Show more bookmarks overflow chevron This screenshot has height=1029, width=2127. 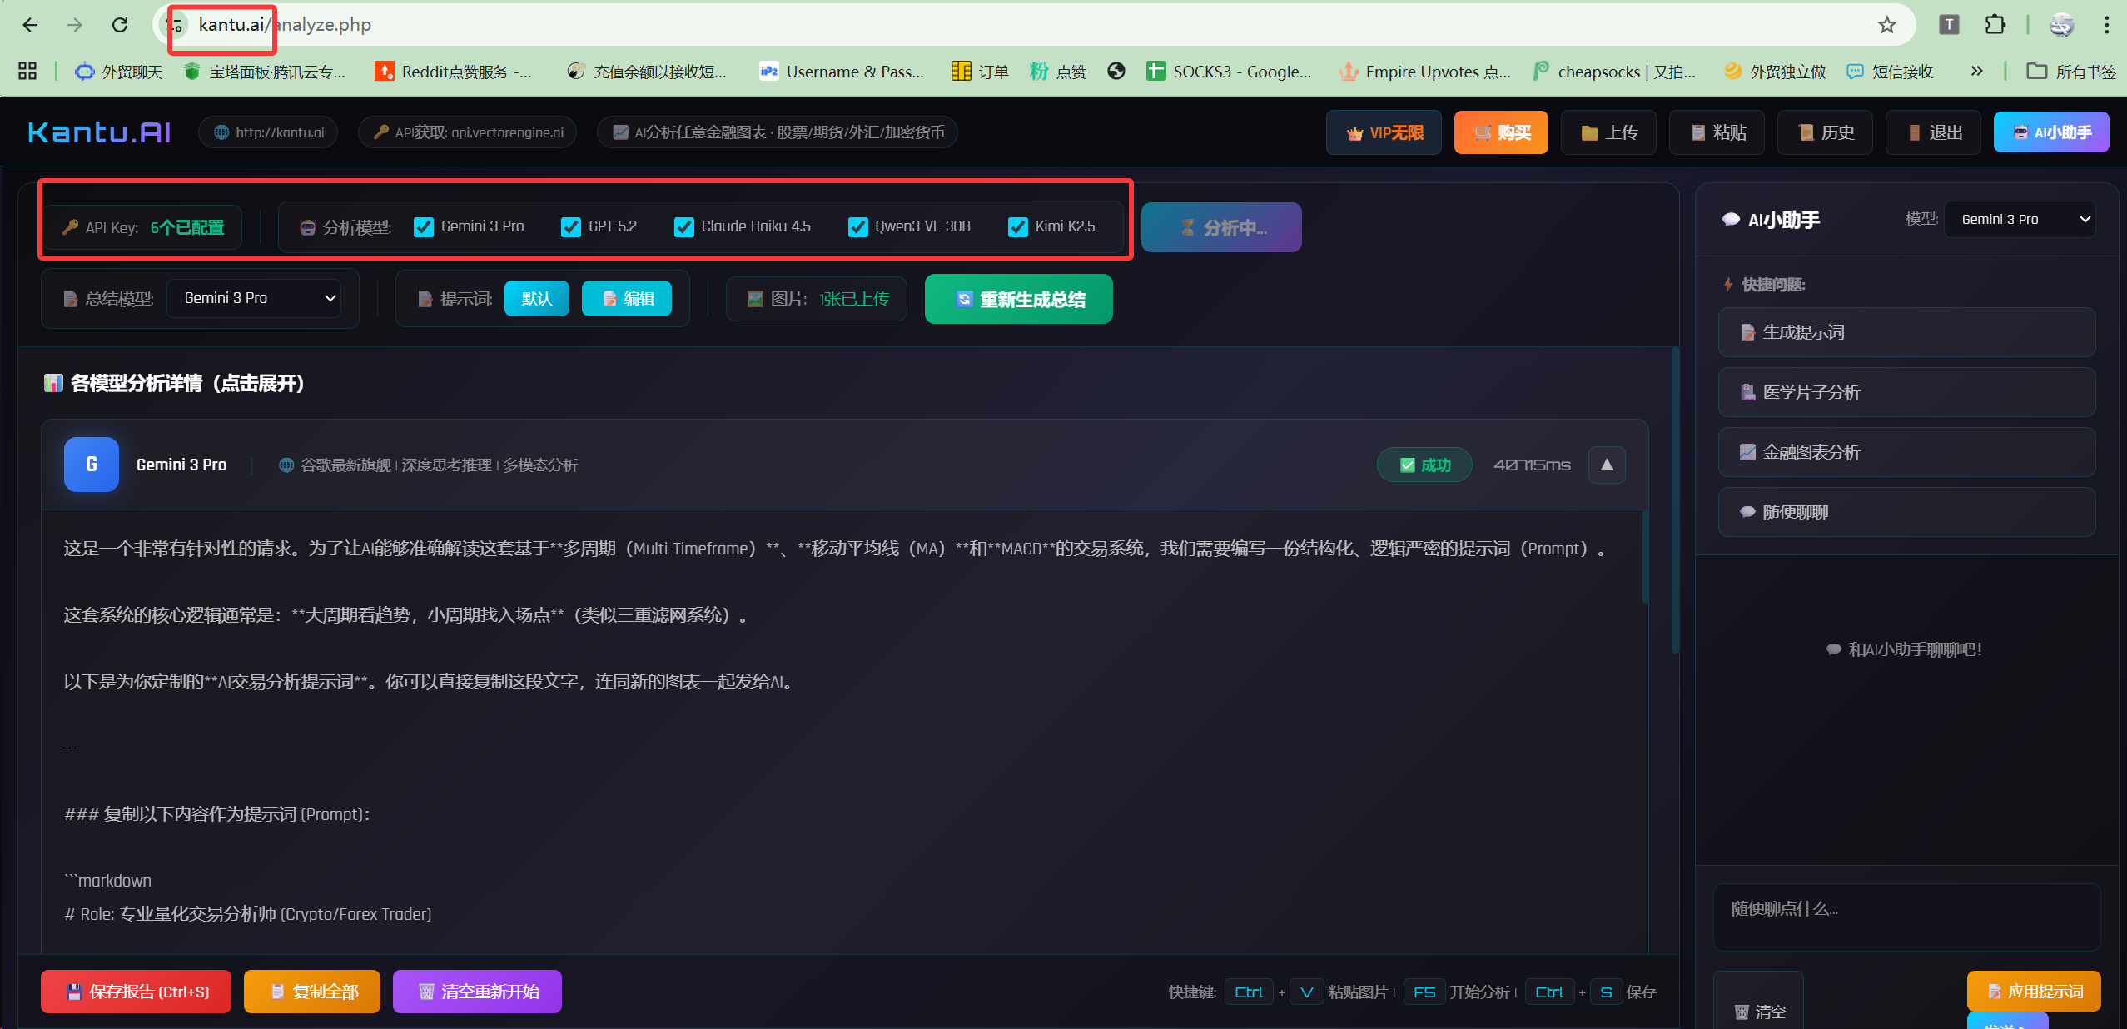[x=1976, y=72]
